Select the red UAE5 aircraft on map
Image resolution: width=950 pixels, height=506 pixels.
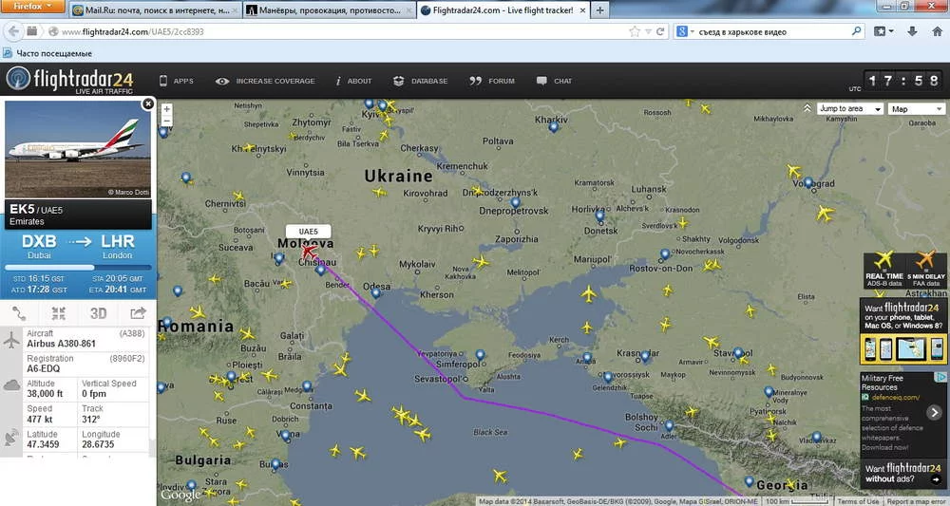click(309, 250)
